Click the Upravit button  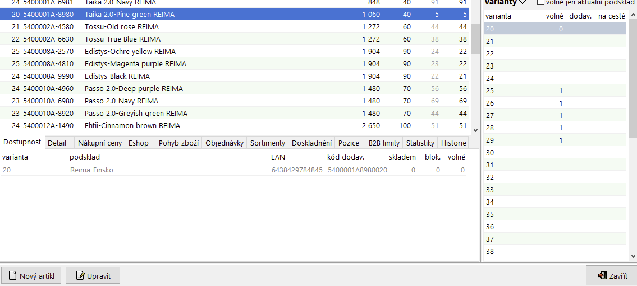(93, 276)
